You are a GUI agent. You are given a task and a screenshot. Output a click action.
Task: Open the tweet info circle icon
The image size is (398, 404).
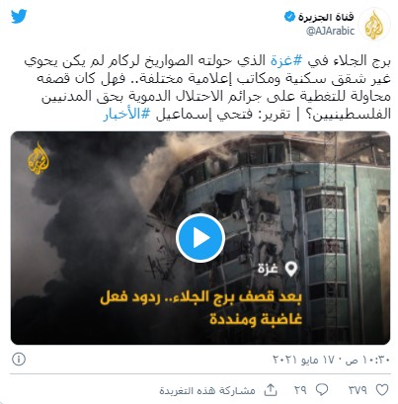click(19, 360)
